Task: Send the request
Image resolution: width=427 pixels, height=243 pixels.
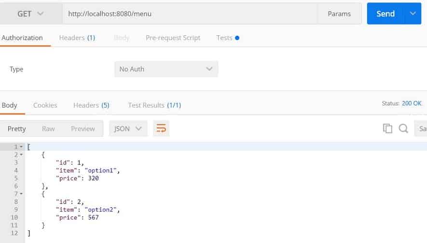Action: pos(386,14)
